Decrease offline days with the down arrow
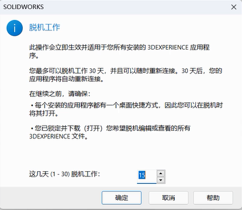The height and width of the screenshot is (210, 242). [161, 180]
